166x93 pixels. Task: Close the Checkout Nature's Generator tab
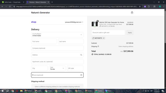point(48,2)
